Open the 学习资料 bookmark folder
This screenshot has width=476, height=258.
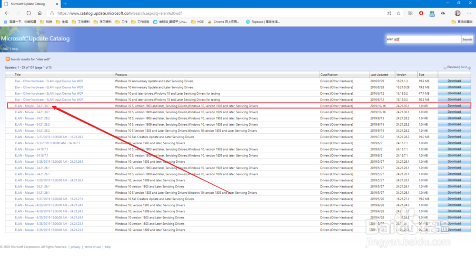pyautogui.click(x=103, y=22)
